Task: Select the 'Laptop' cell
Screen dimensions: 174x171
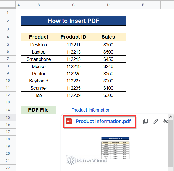Action: click(39, 52)
